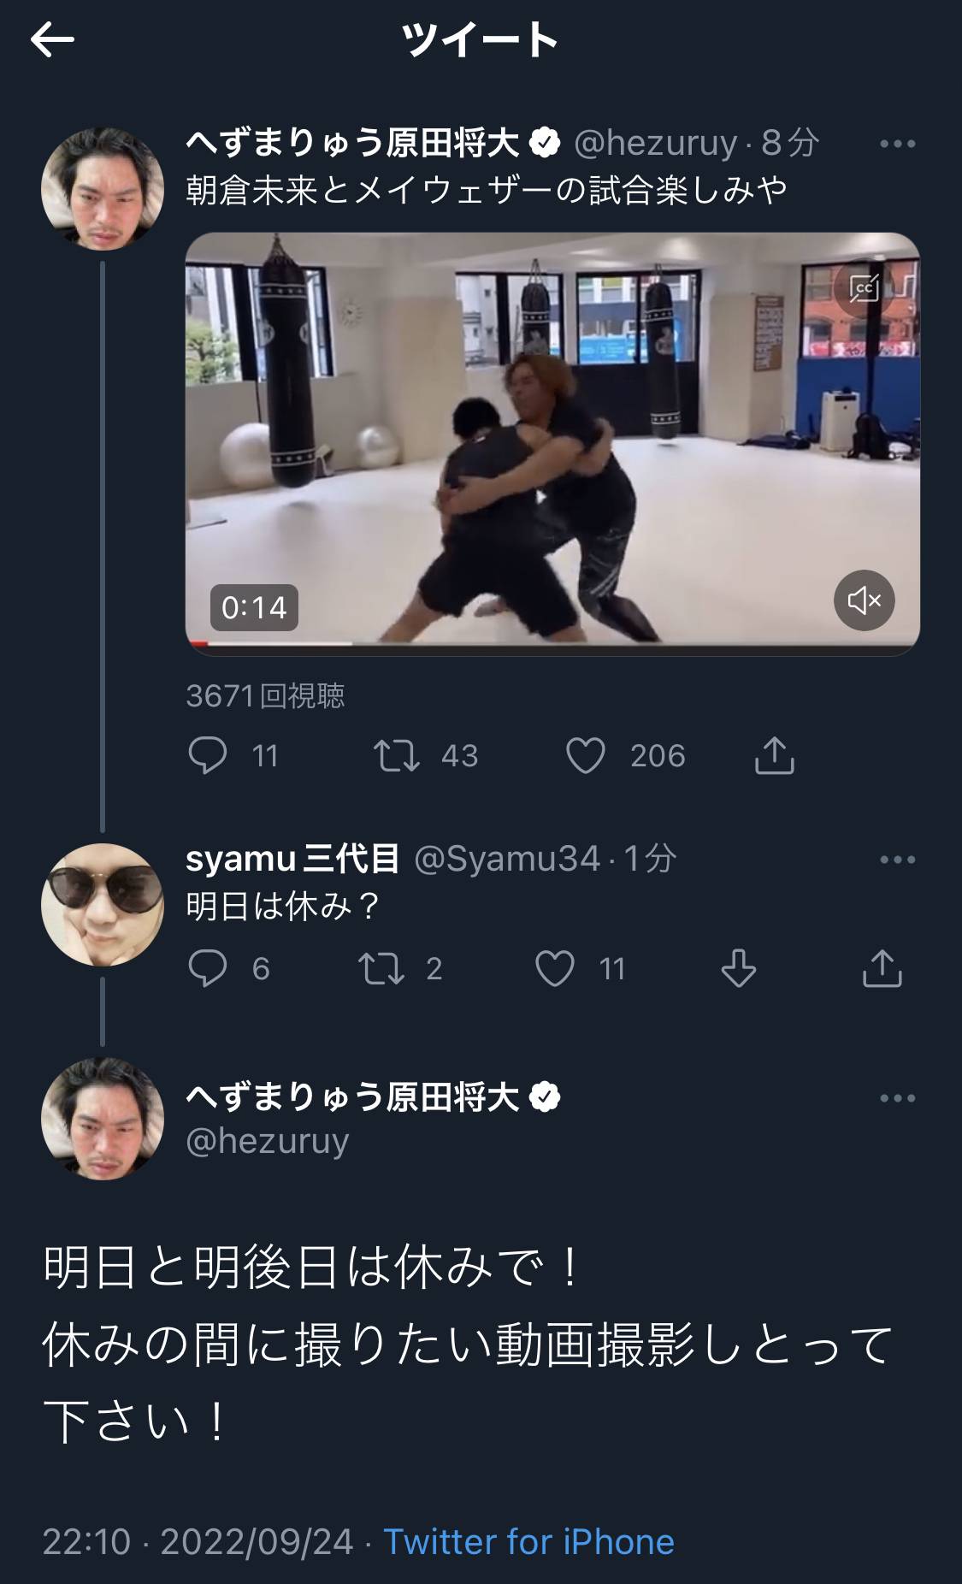Open more options for syamu's reply
This screenshot has height=1584, width=962.
pos(897,860)
